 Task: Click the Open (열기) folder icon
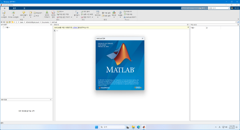coord(31,13)
